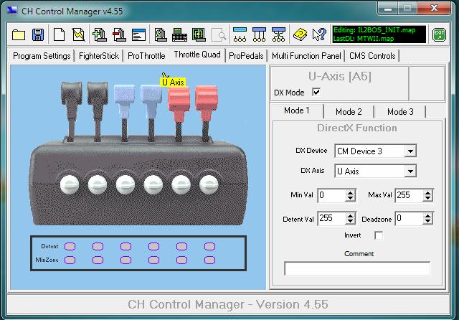Open the yellow help book icon

(300, 35)
